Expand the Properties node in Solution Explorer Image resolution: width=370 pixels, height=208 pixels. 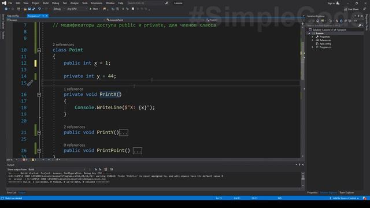point(312,37)
